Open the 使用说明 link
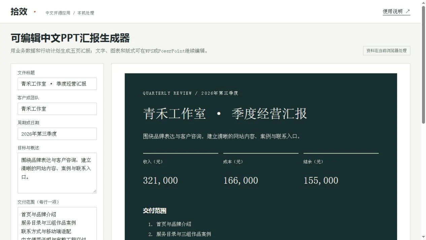 click(396, 11)
